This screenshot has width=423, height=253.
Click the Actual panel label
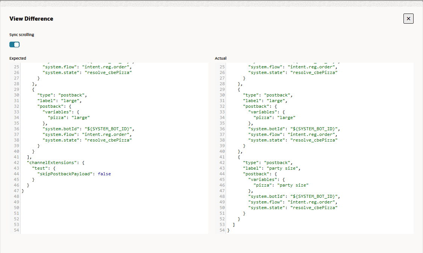[x=221, y=58]
